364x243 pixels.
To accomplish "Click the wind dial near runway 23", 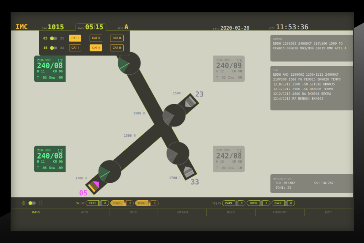I will point(174,115).
